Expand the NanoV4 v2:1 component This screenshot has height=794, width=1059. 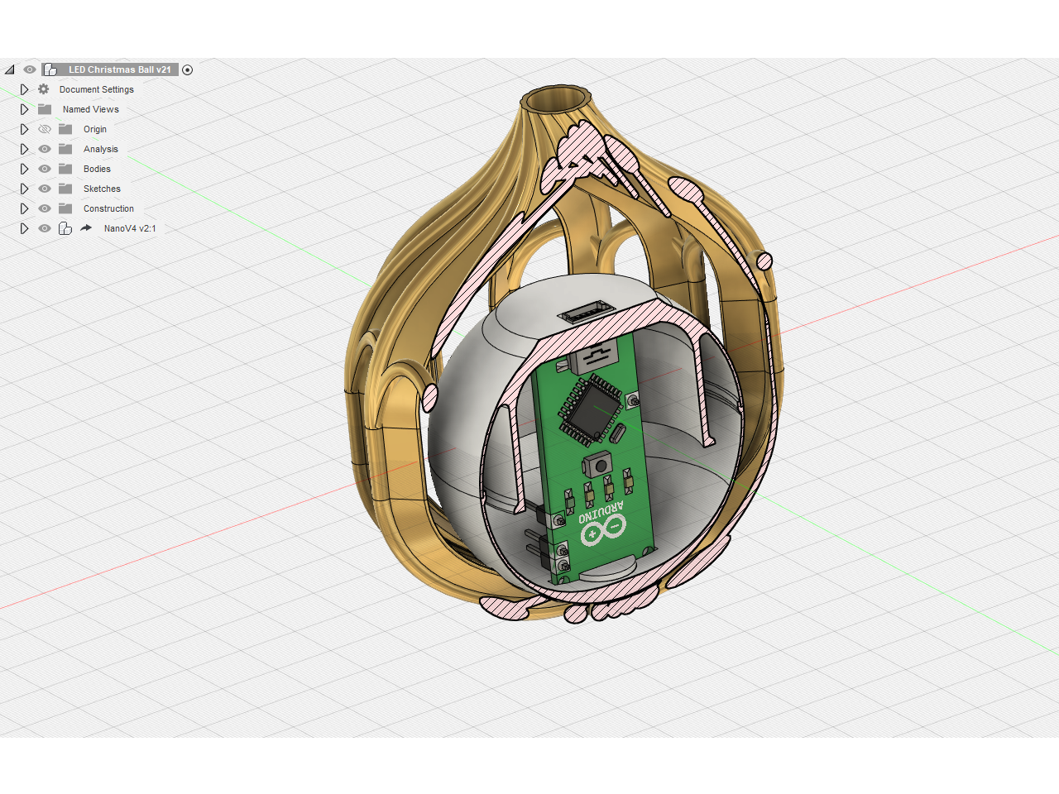24,228
